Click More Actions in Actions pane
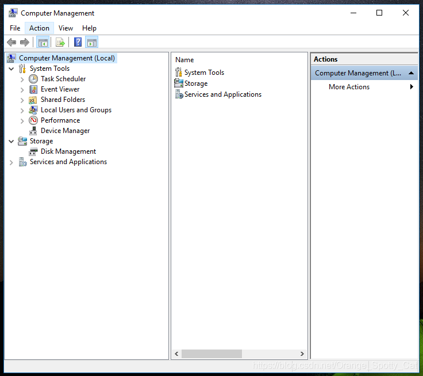Viewport: 423px width, 376px height. pyautogui.click(x=349, y=87)
